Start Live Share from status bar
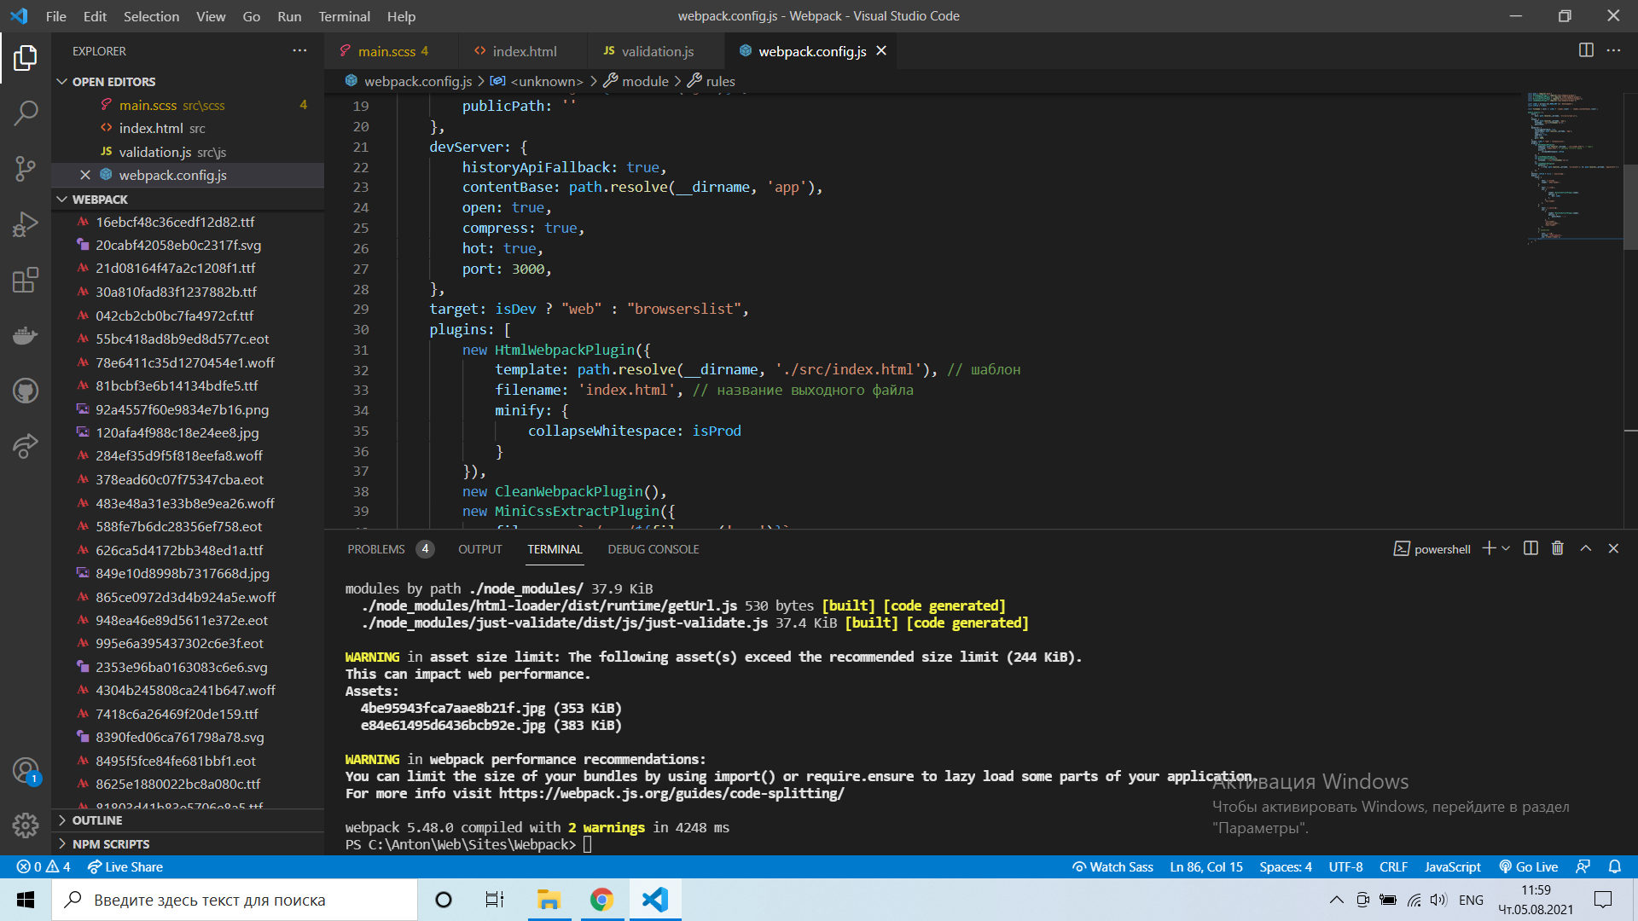The image size is (1638, 921). (x=125, y=866)
